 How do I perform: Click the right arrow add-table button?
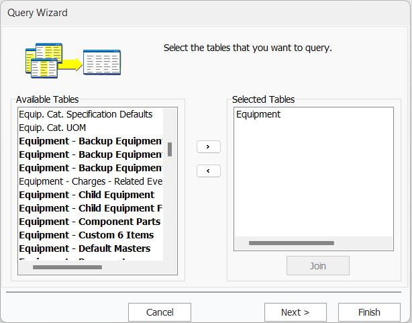(x=208, y=146)
